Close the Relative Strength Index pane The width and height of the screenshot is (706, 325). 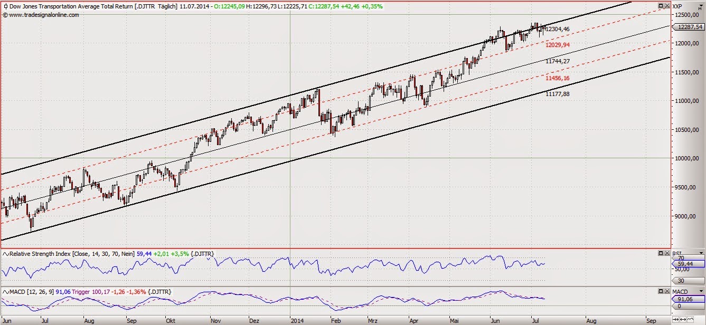[x=667, y=253]
